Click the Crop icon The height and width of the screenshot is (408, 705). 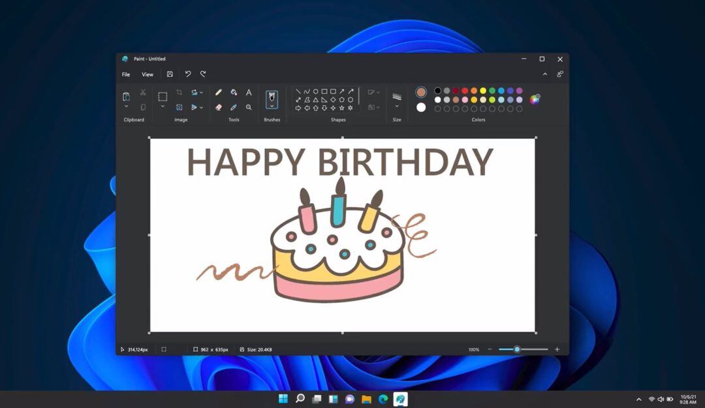pos(180,92)
